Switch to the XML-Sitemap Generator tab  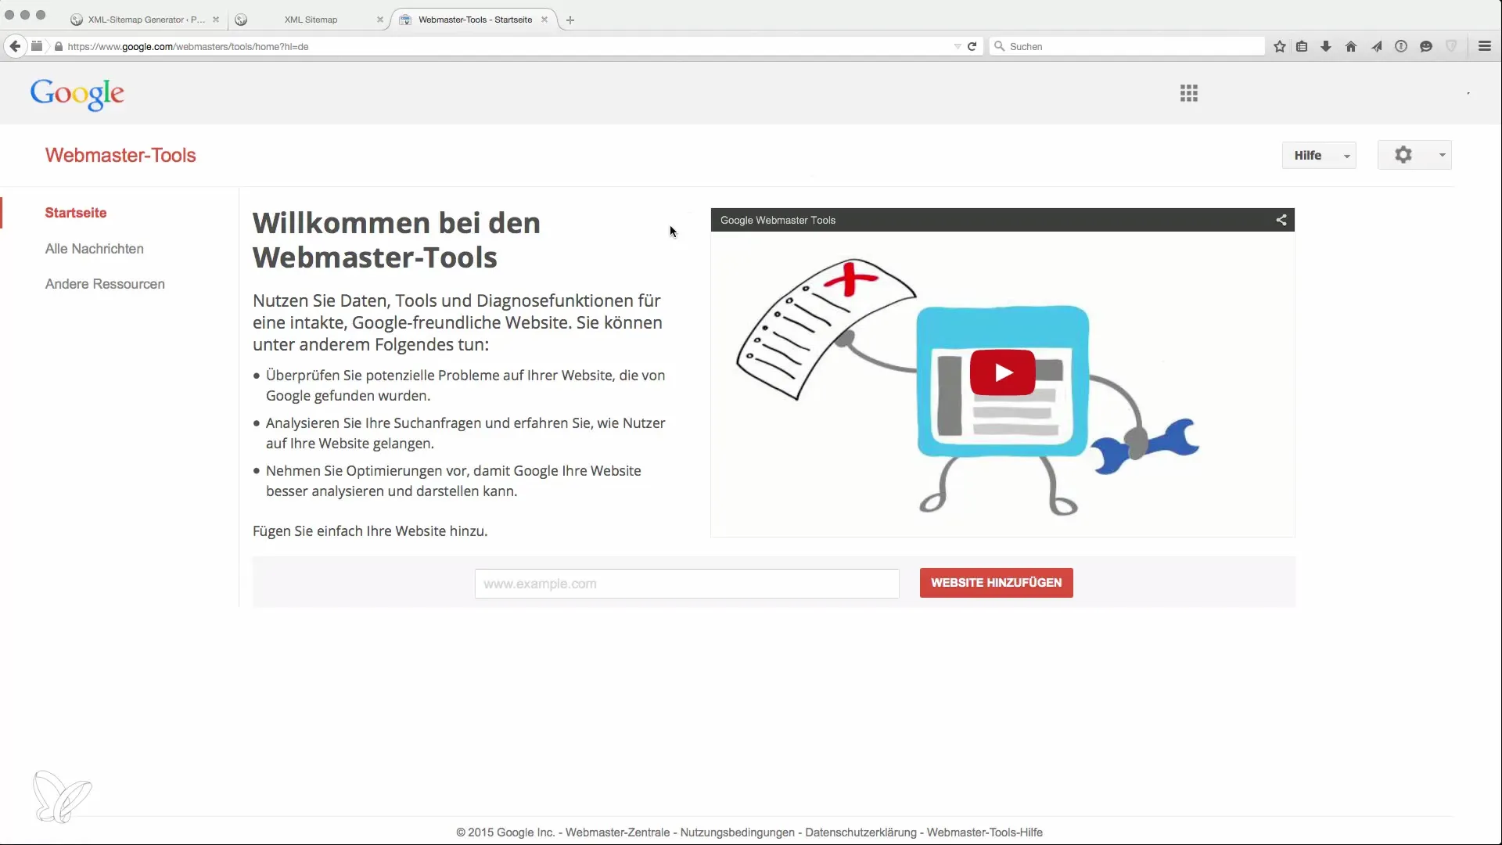[145, 20]
